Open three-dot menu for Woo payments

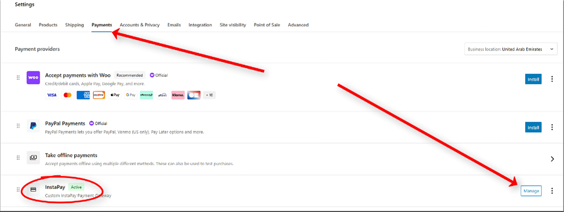coord(552,79)
